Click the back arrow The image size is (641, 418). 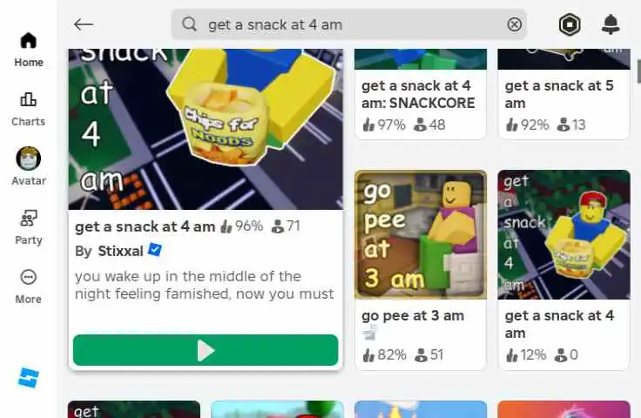click(x=84, y=24)
